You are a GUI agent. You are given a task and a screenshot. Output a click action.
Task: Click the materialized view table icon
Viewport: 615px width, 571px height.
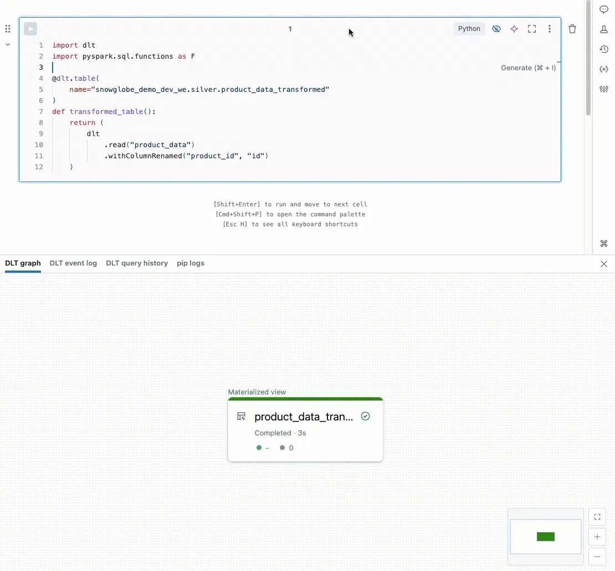coord(241,416)
